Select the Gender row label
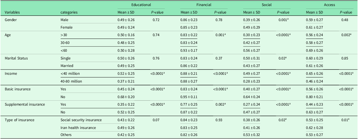 click(x=11, y=20)
